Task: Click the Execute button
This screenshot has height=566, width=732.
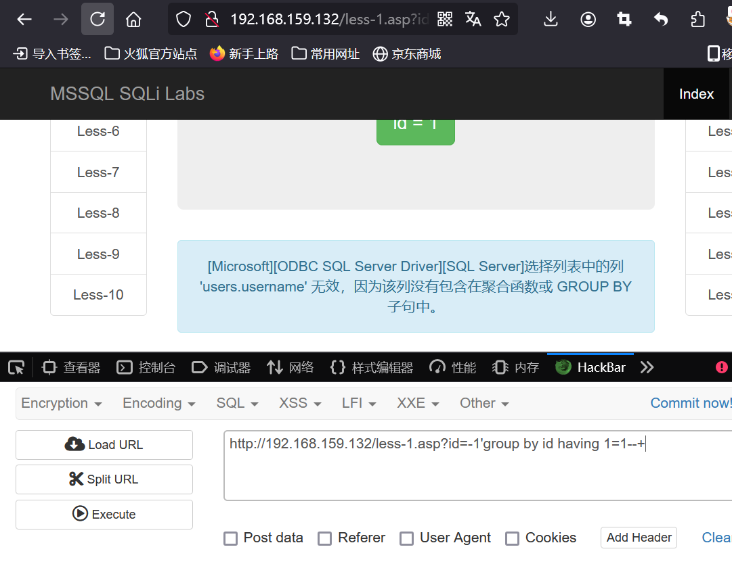Action: click(x=104, y=514)
